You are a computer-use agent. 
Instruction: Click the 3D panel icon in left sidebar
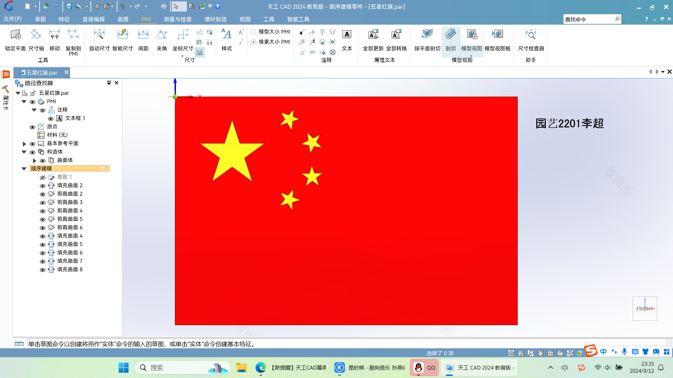pyautogui.click(x=6, y=74)
